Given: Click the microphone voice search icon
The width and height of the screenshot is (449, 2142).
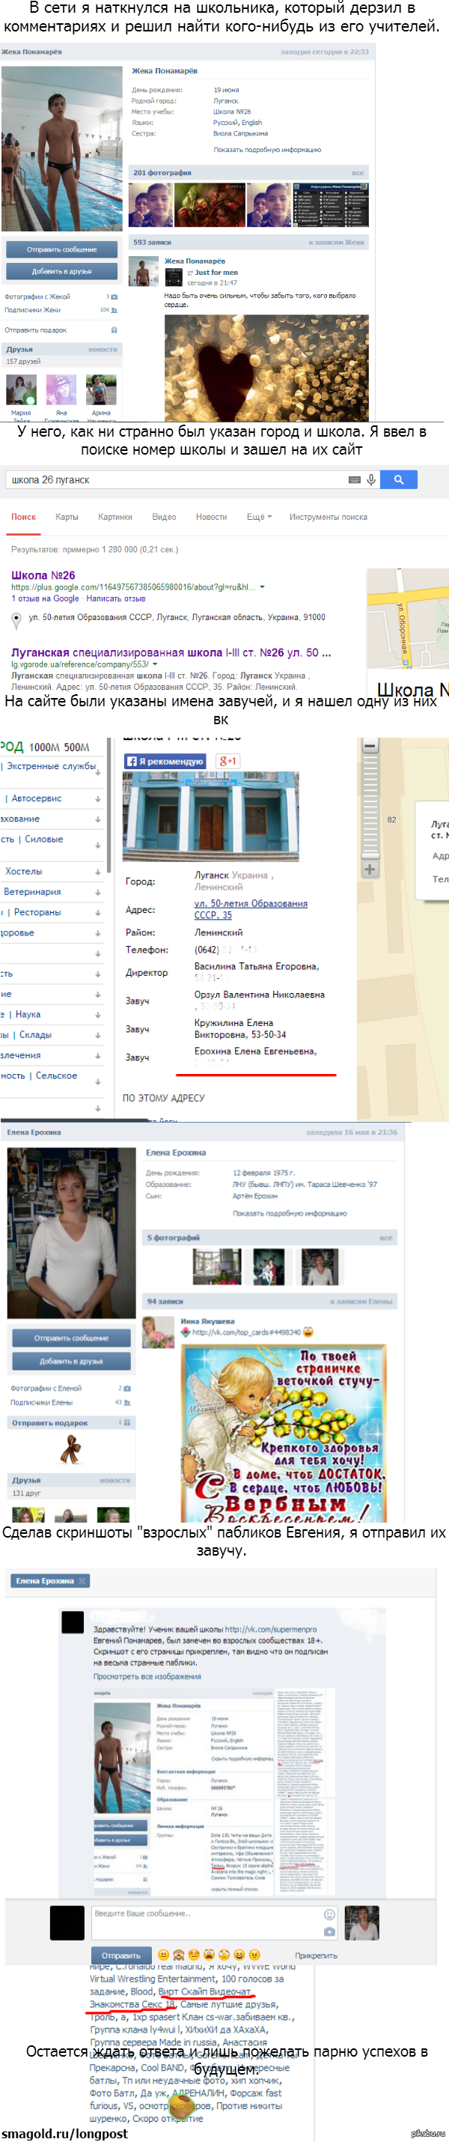Looking at the screenshot, I should [x=372, y=480].
